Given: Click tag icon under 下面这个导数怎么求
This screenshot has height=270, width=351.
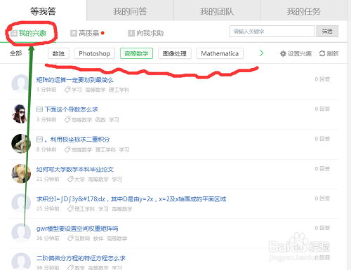Looking at the screenshot, I should 67,119.
